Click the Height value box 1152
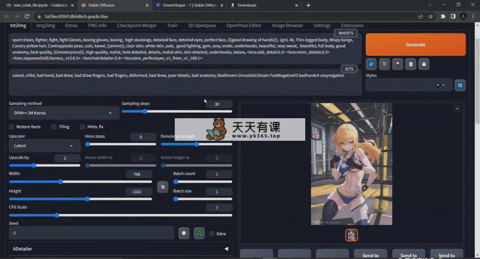This screenshot has width=480, height=259. (139, 191)
